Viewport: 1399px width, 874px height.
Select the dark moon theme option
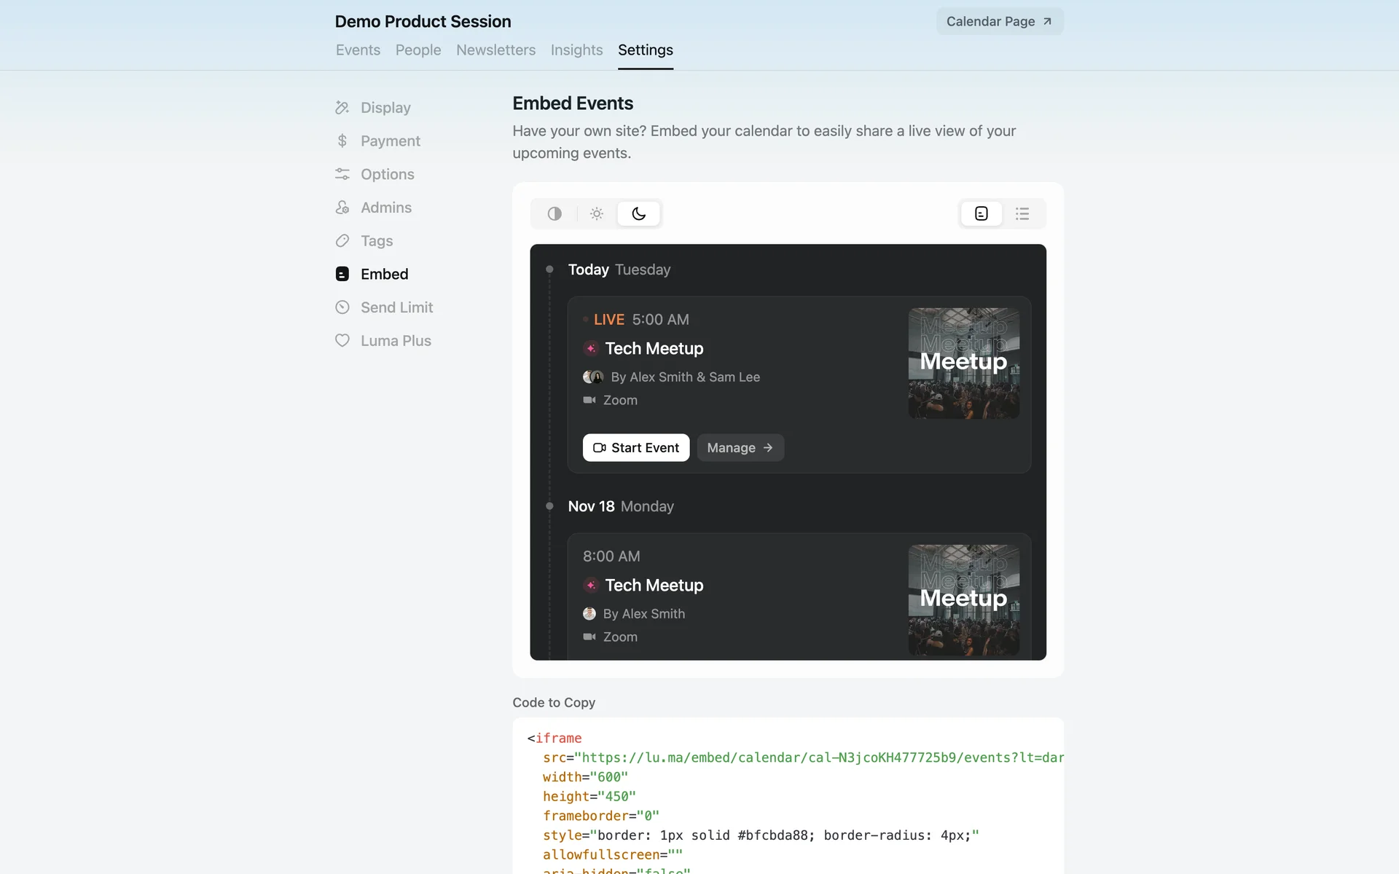638,213
